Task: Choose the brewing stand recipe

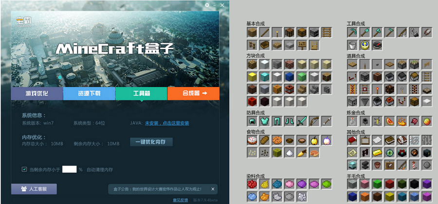Action: 377,121
